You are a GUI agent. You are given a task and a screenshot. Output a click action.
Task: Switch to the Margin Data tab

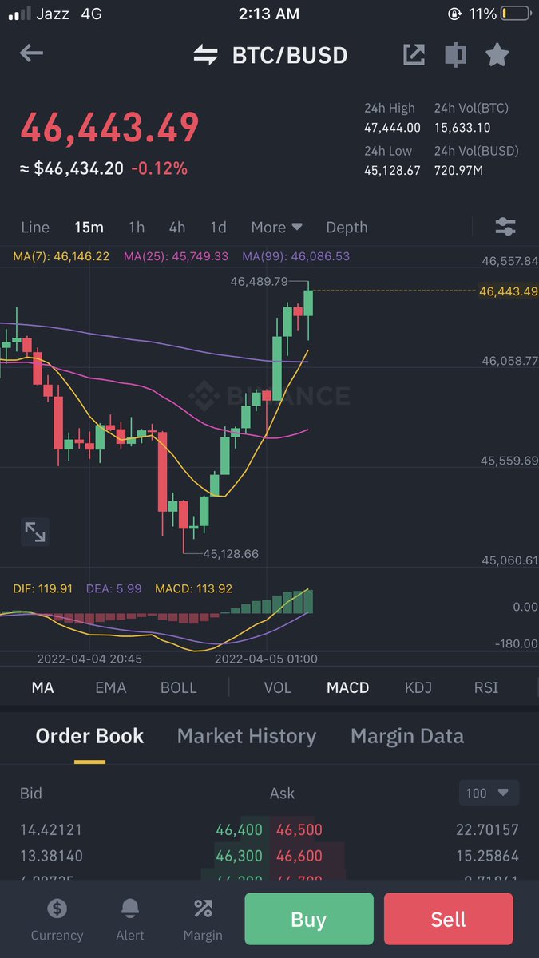click(407, 736)
